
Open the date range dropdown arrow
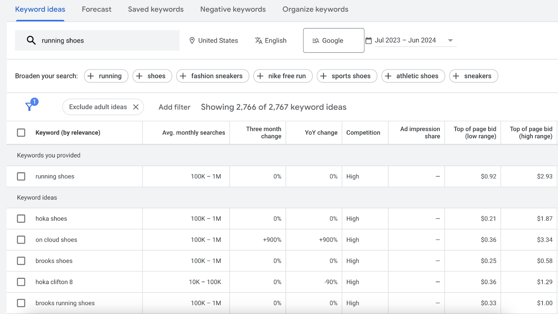(450, 40)
